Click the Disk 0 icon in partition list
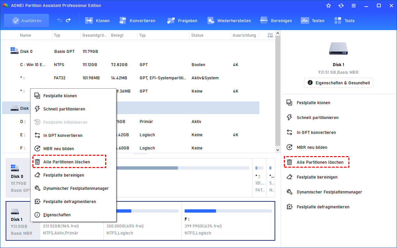Viewport: 397px width, 248px height. coord(15,51)
